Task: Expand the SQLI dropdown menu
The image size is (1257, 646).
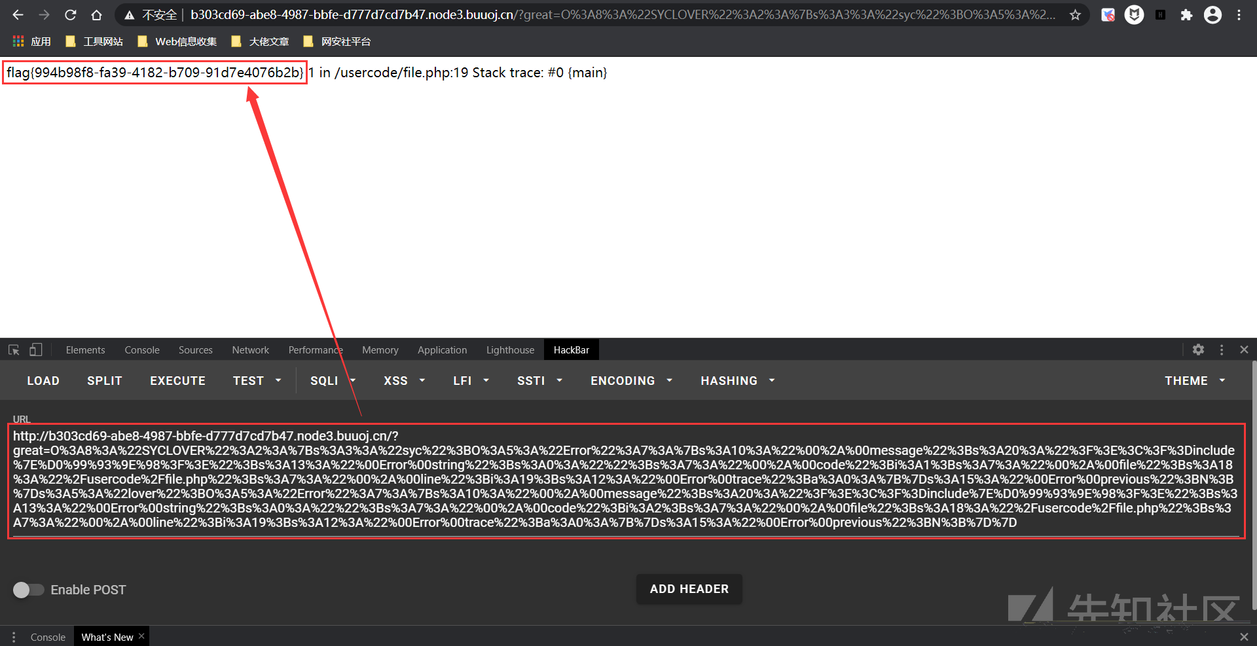Action: pos(333,381)
